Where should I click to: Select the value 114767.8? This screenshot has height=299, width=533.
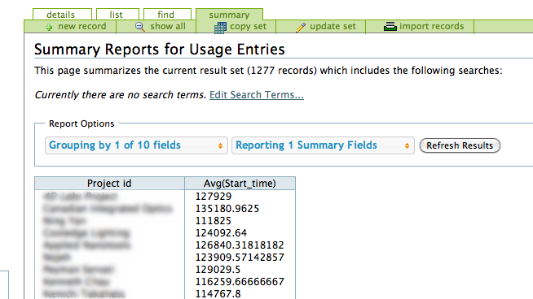[218, 293]
